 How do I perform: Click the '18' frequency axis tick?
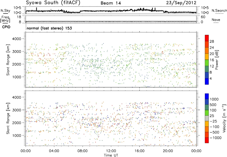tap(19, 17)
